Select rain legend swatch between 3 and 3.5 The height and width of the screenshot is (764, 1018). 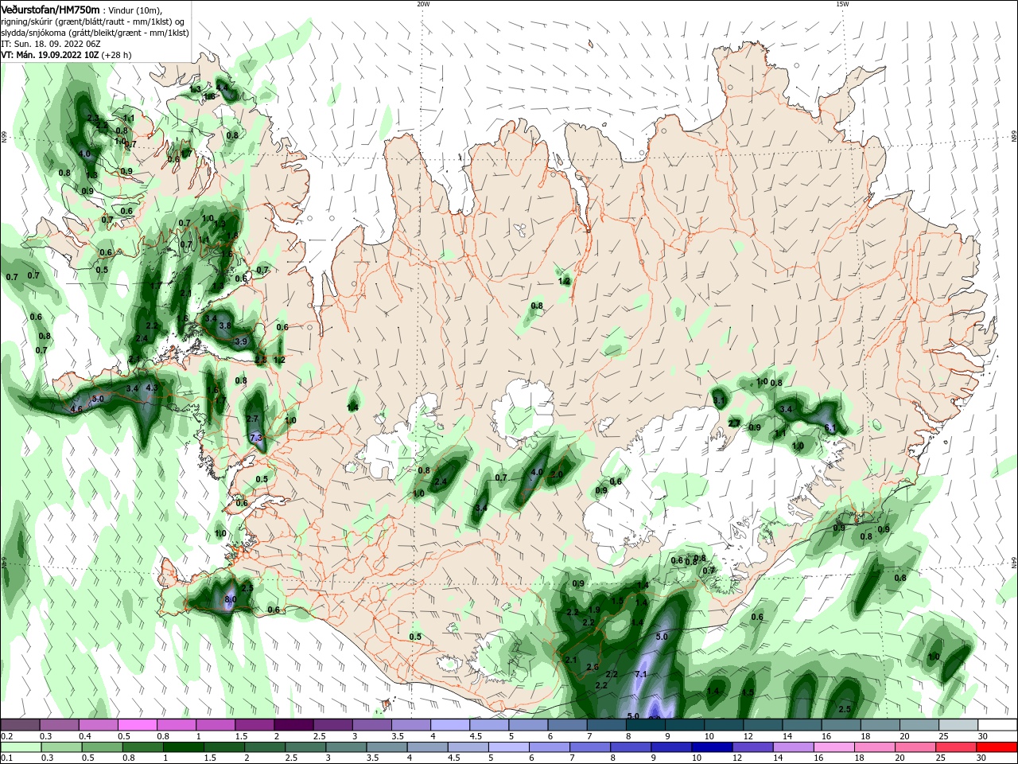click(x=345, y=747)
